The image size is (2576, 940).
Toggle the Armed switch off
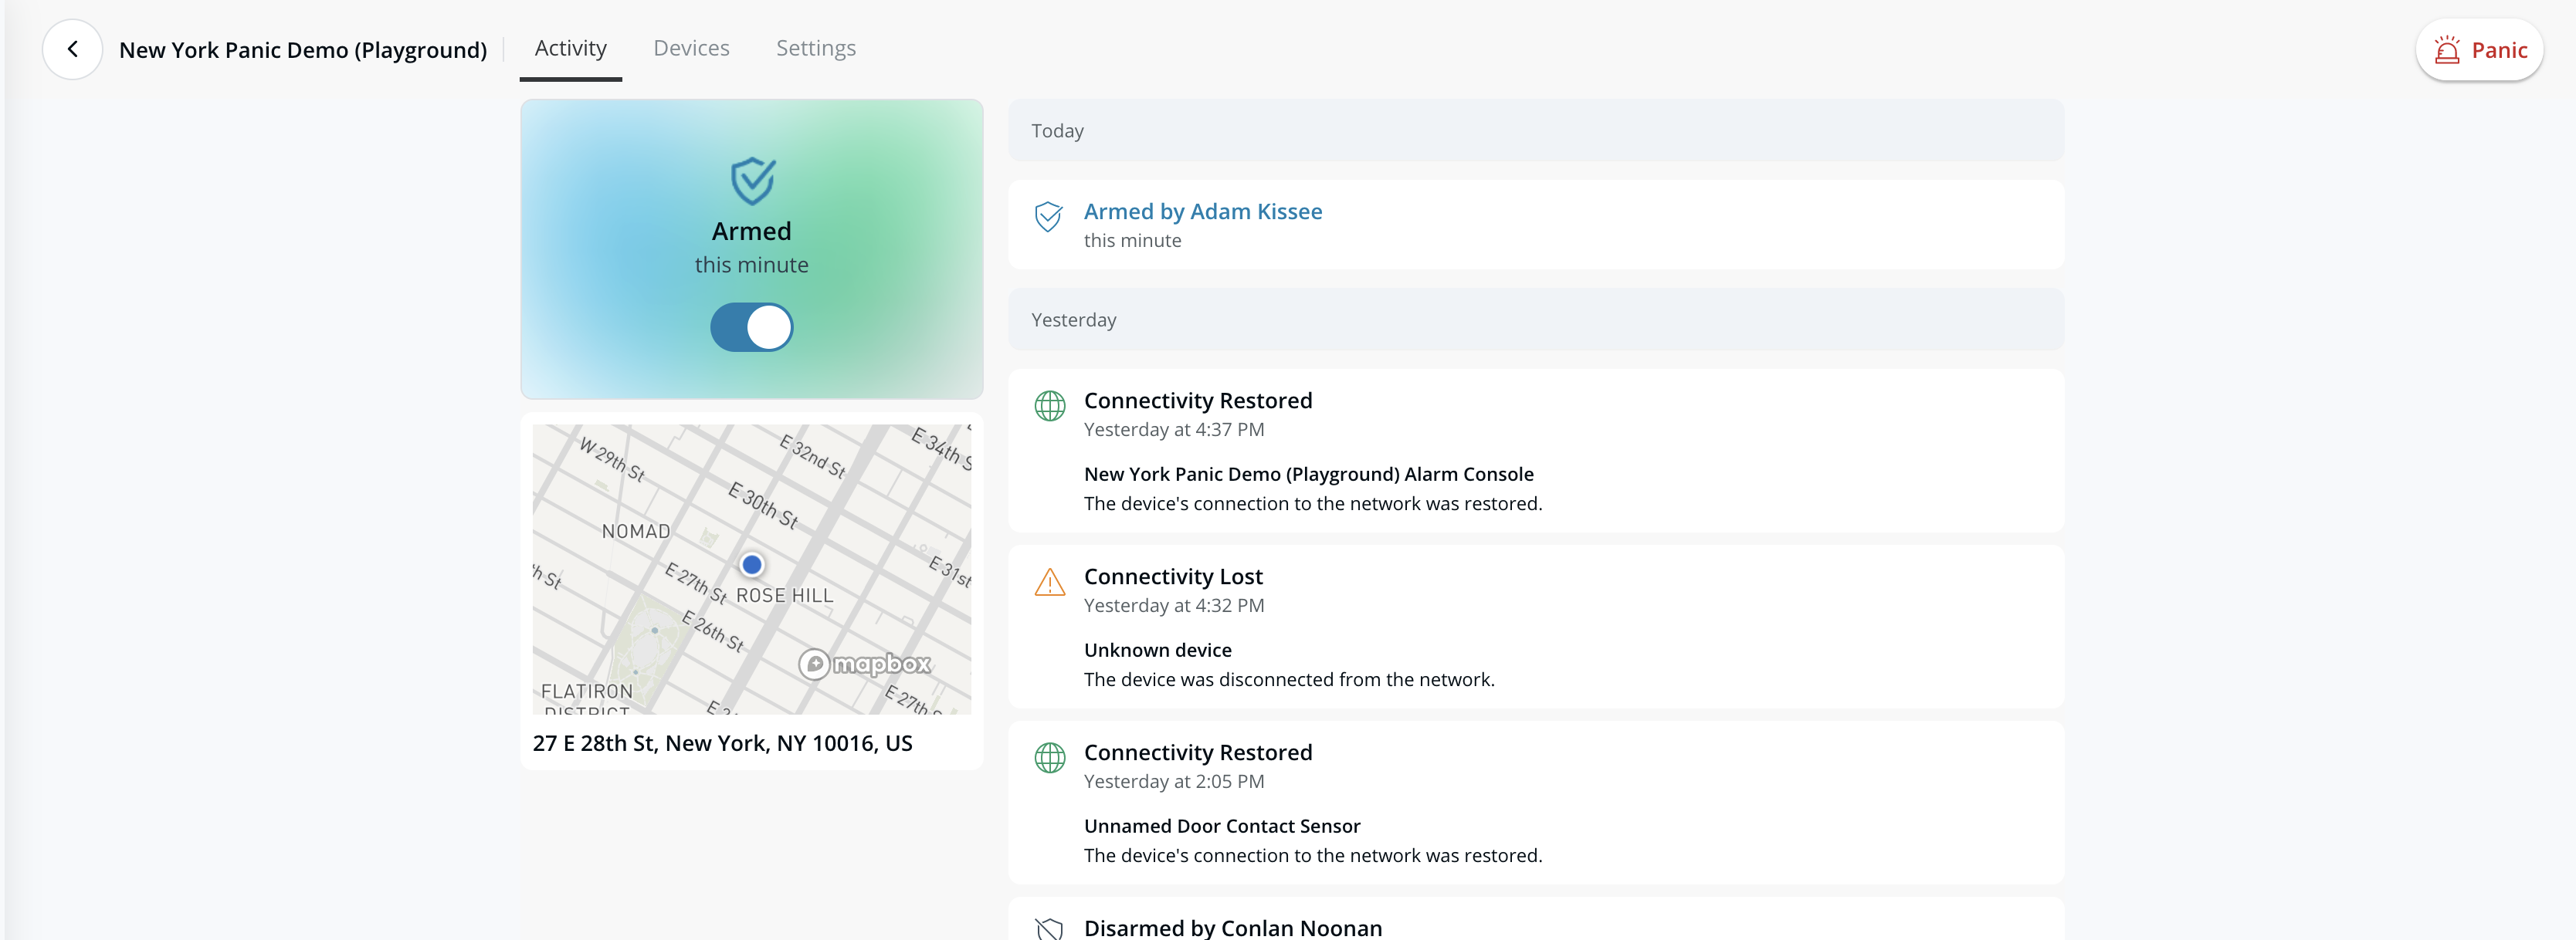[752, 328]
